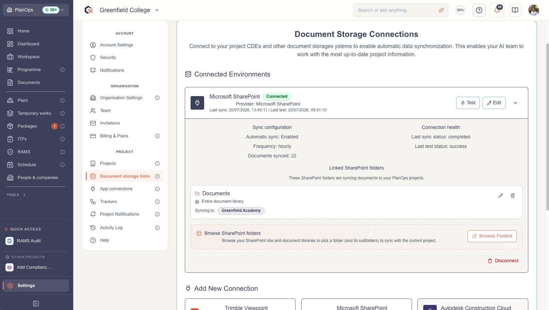549x310 pixels.
Task: Click the 50+ credits badge
Action: click(51, 10)
